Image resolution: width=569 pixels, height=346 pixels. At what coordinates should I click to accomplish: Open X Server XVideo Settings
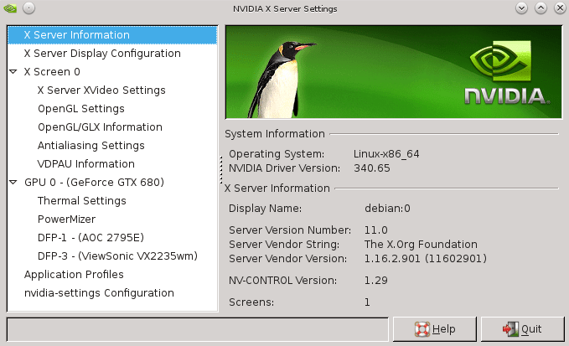pos(101,90)
